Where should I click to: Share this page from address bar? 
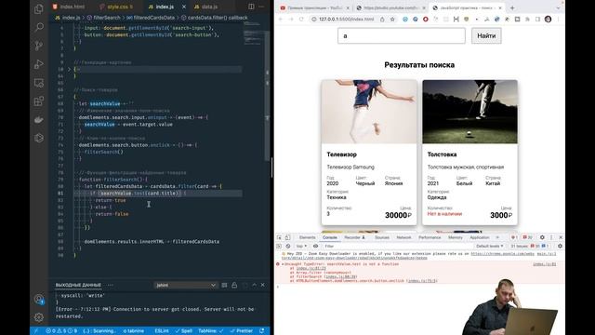coord(382,19)
